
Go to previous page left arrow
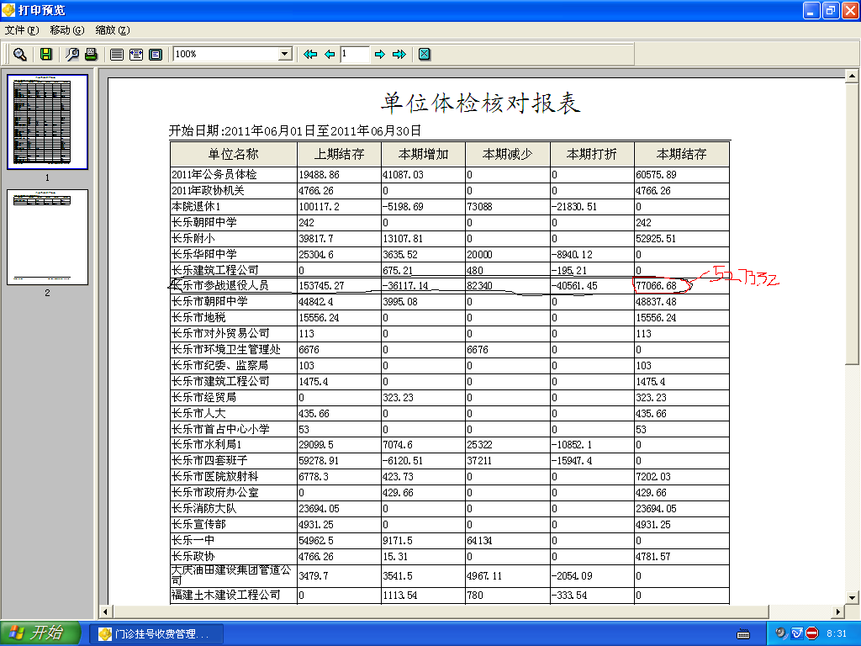[x=330, y=54]
